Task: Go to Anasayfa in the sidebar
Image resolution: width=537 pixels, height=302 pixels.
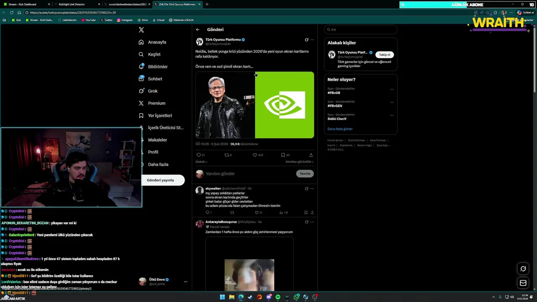Action: (x=153, y=42)
